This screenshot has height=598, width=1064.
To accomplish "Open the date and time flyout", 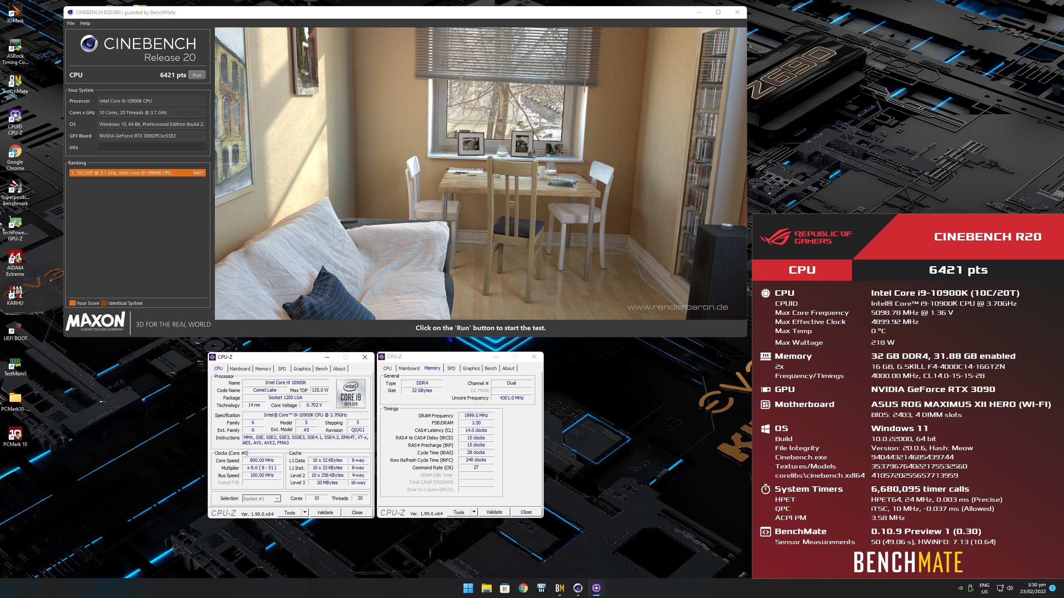I will (x=1033, y=588).
